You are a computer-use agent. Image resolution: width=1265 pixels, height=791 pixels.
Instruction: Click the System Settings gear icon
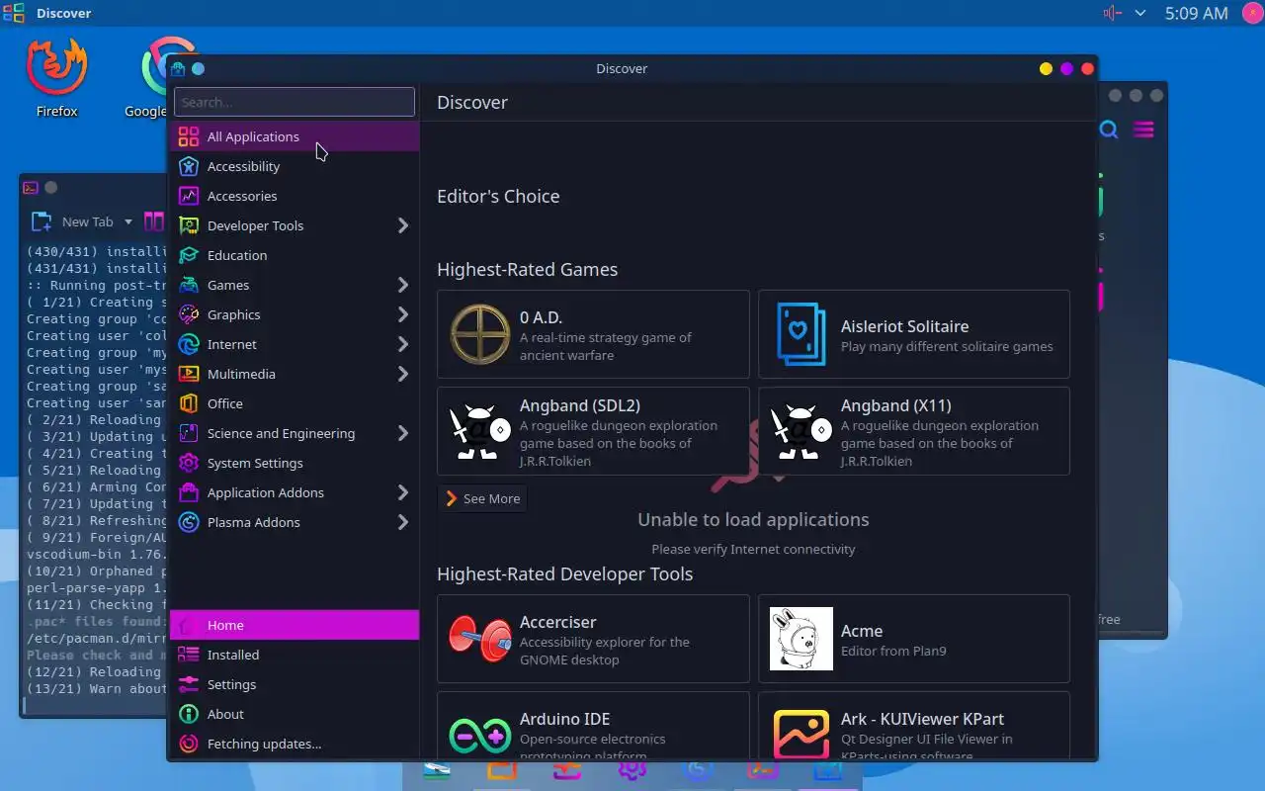(x=189, y=463)
